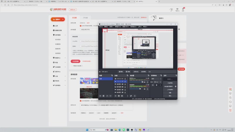
Task: Move the scene down with the arrow icon
Action: [x=110, y=96]
